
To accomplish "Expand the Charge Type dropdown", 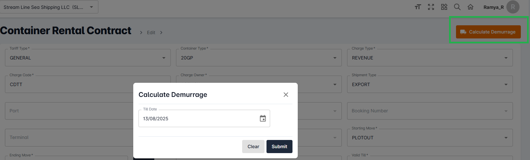I will click(506, 58).
